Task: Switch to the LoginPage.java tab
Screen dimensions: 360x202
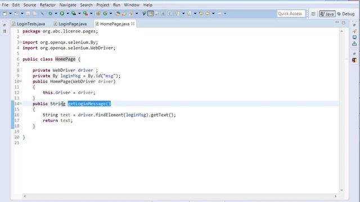Action: point(70,24)
